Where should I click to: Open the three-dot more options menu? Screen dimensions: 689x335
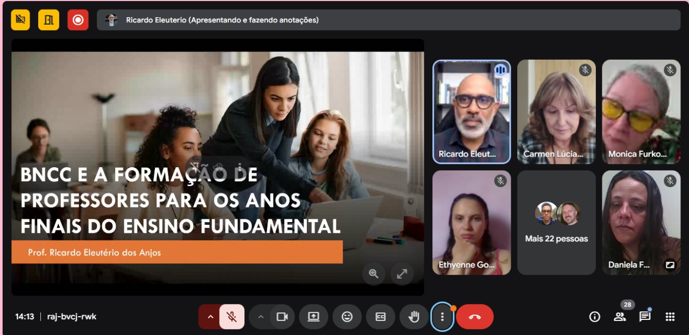click(442, 317)
